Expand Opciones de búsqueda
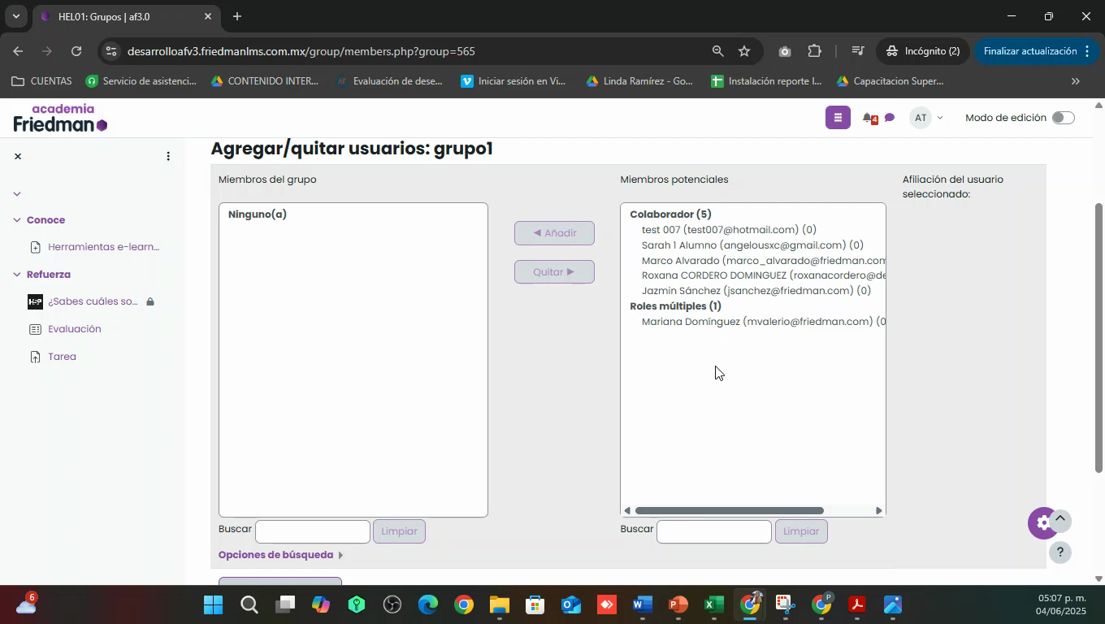 point(280,555)
